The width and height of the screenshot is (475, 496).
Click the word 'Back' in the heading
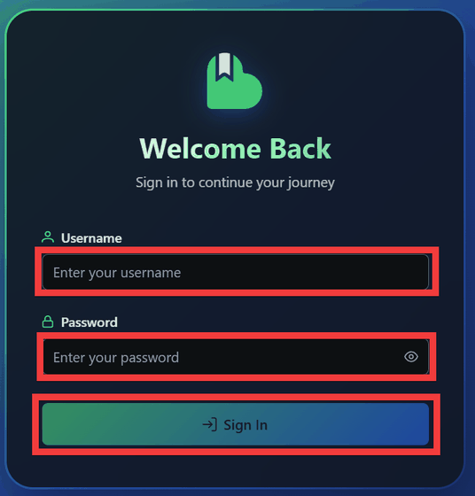point(300,149)
